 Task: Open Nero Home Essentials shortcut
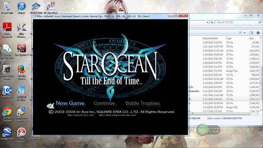[22, 114]
